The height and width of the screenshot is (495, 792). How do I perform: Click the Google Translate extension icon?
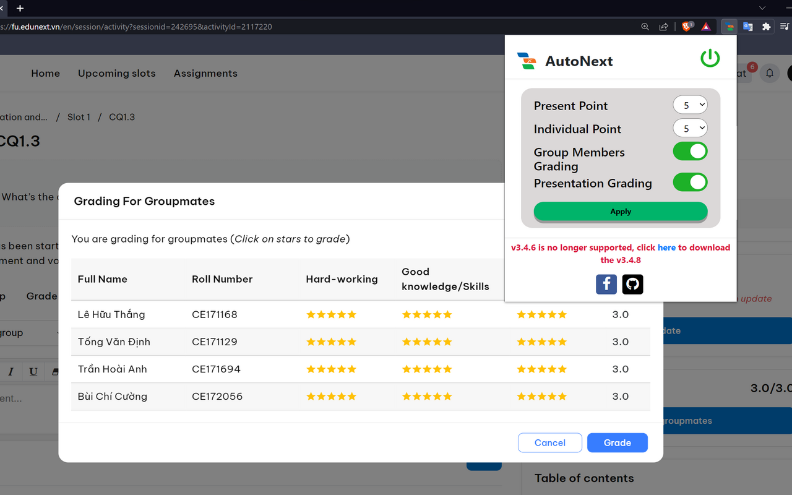[x=747, y=27]
